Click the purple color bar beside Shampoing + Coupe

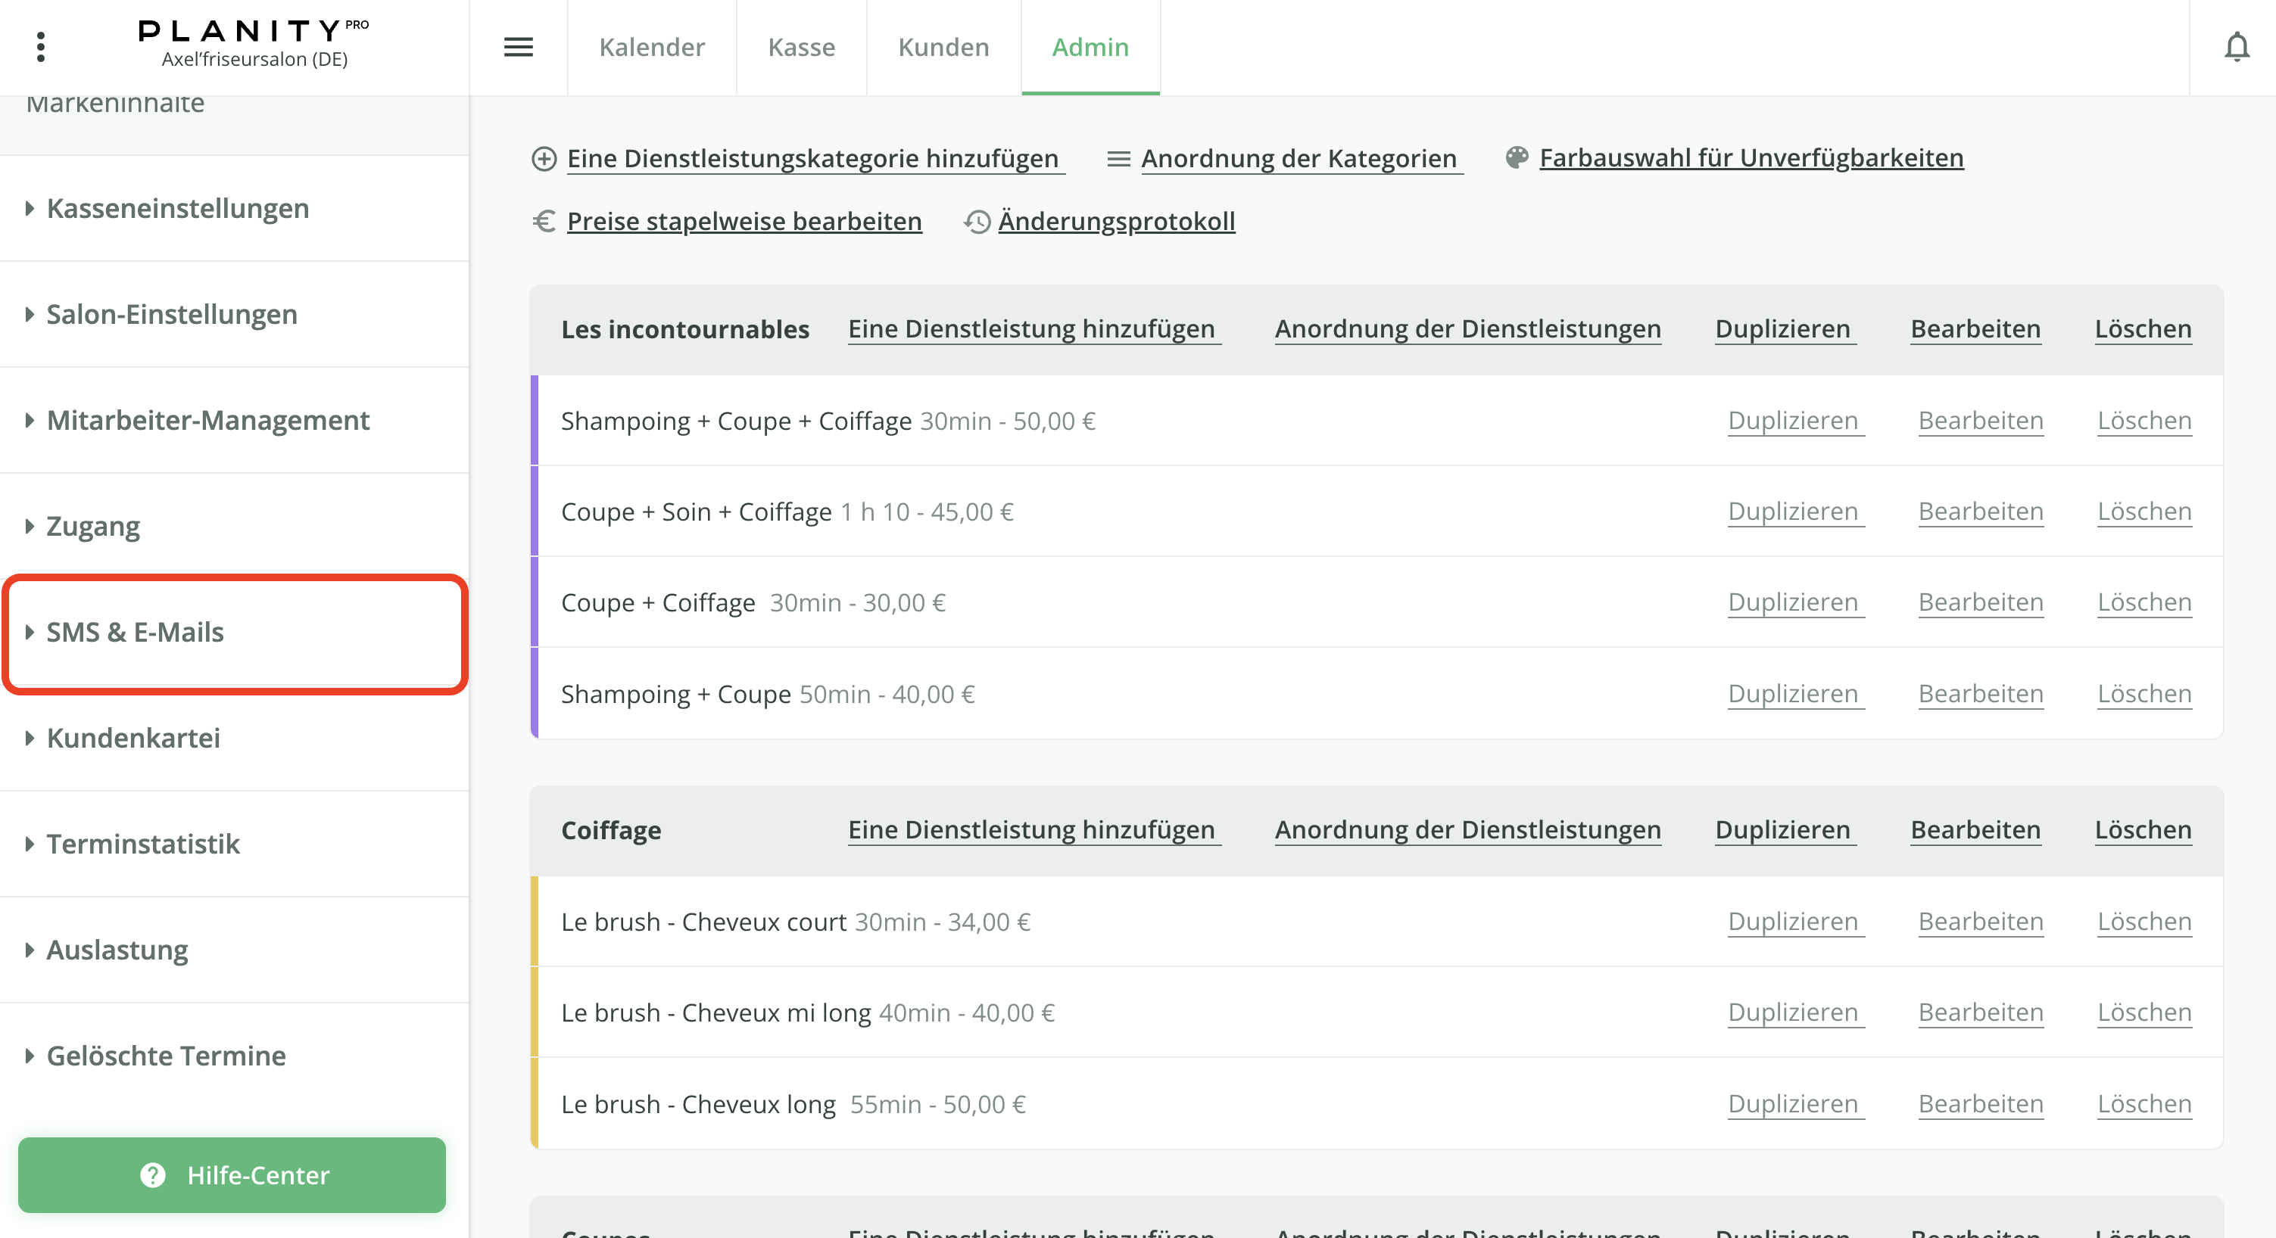point(535,693)
